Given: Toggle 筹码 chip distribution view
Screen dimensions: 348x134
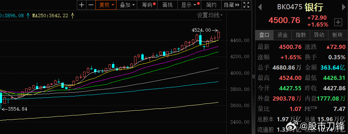Looking at the screenshot, I should click(147, 5).
